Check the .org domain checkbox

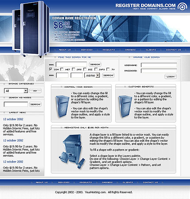tap(73, 69)
